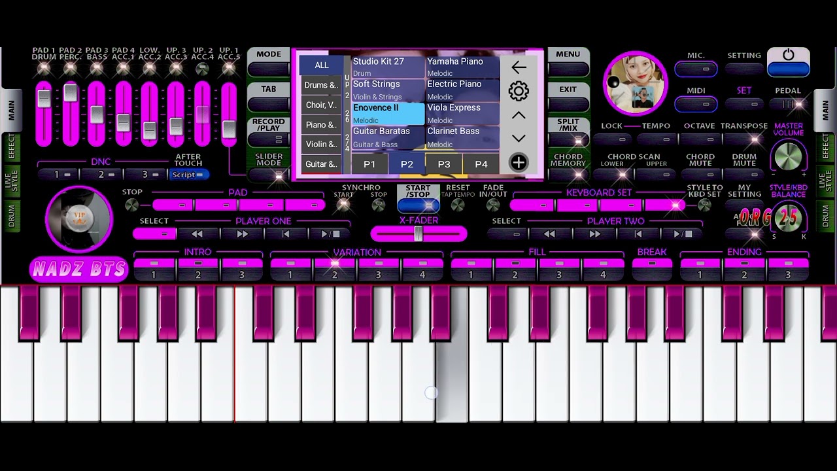This screenshot has height=471, width=837.
Task: Select the ALL category tab
Action: [x=321, y=65]
